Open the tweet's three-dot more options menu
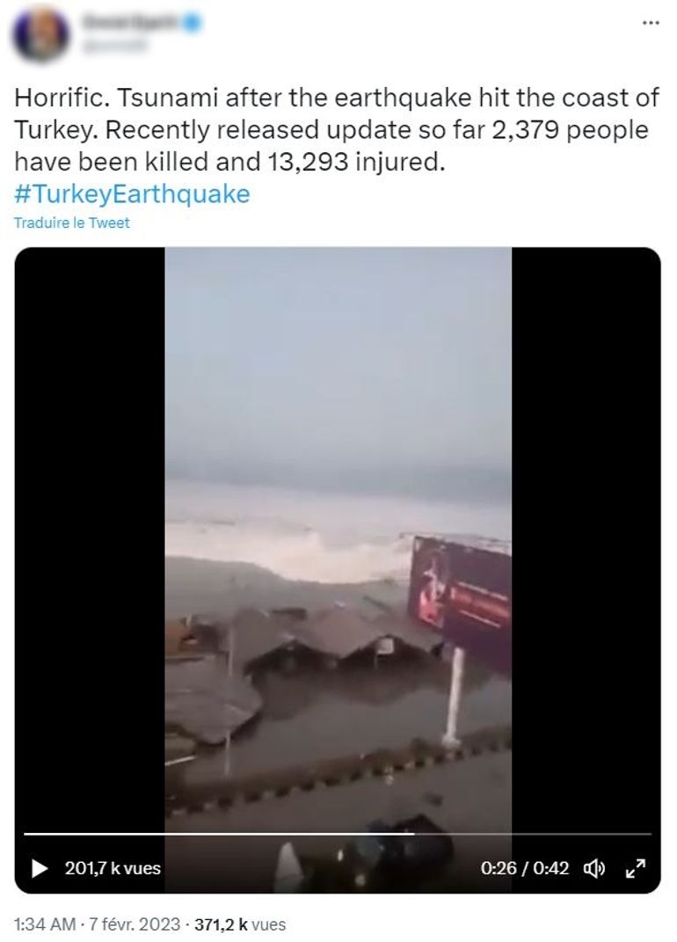The height and width of the screenshot is (942, 677). [651, 23]
